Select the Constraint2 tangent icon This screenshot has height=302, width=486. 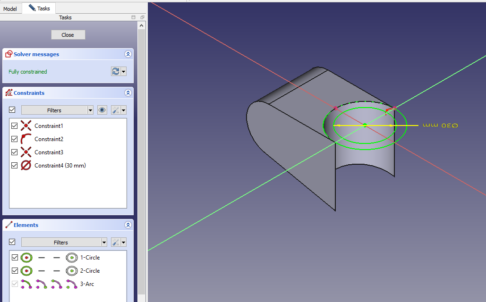pos(26,139)
